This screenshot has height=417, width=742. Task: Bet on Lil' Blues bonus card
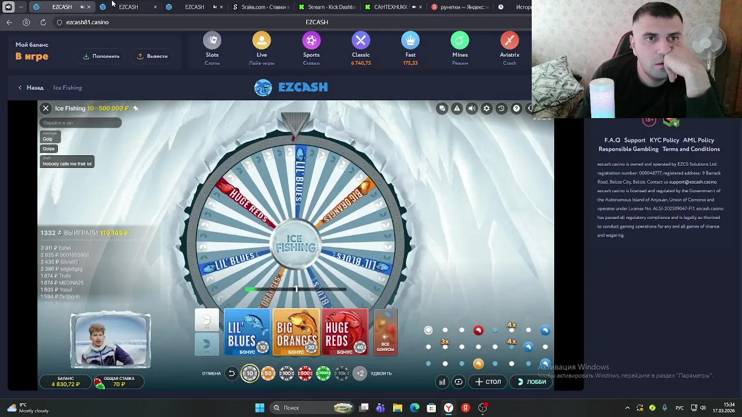[x=247, y=332]
